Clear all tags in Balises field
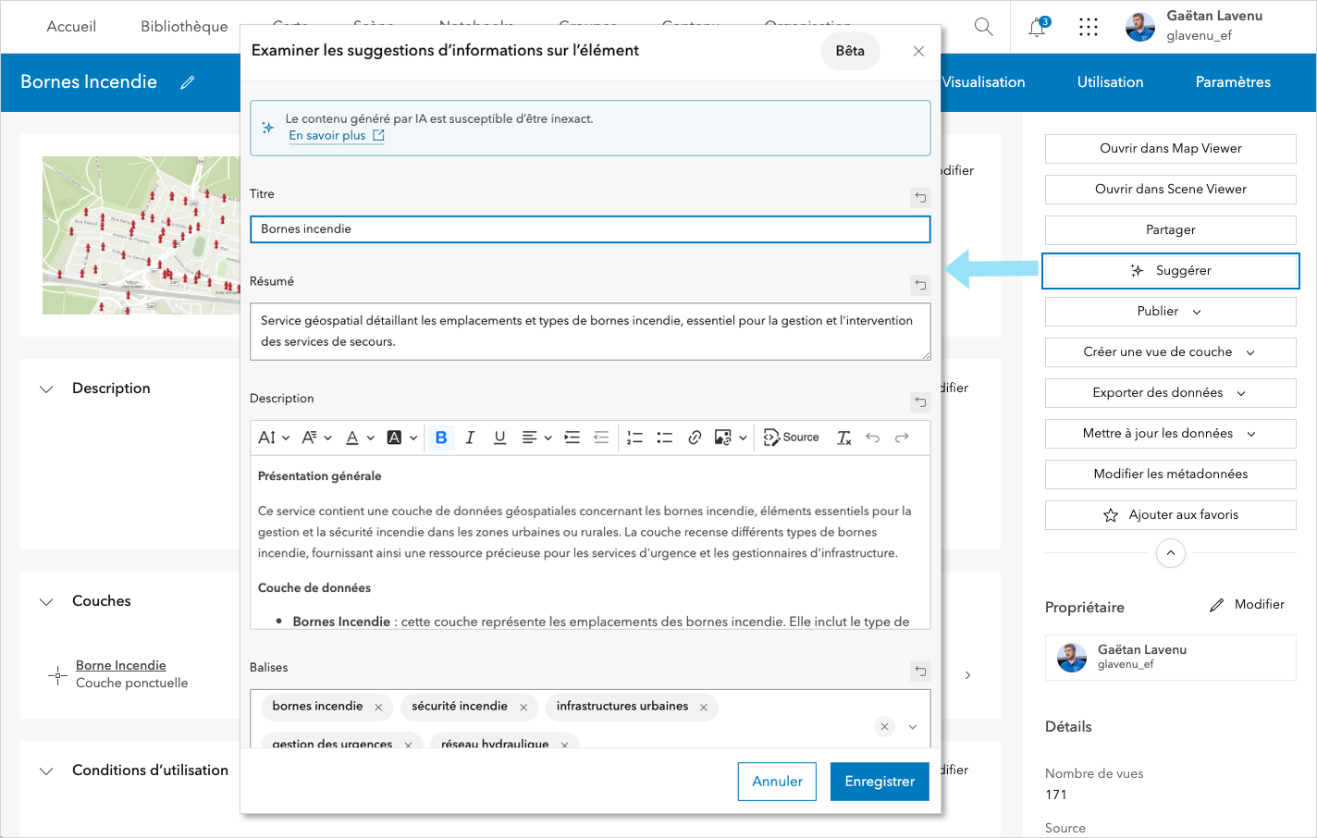The height and width of the screenshot is (838, 1317). click(x=884, y=726)
